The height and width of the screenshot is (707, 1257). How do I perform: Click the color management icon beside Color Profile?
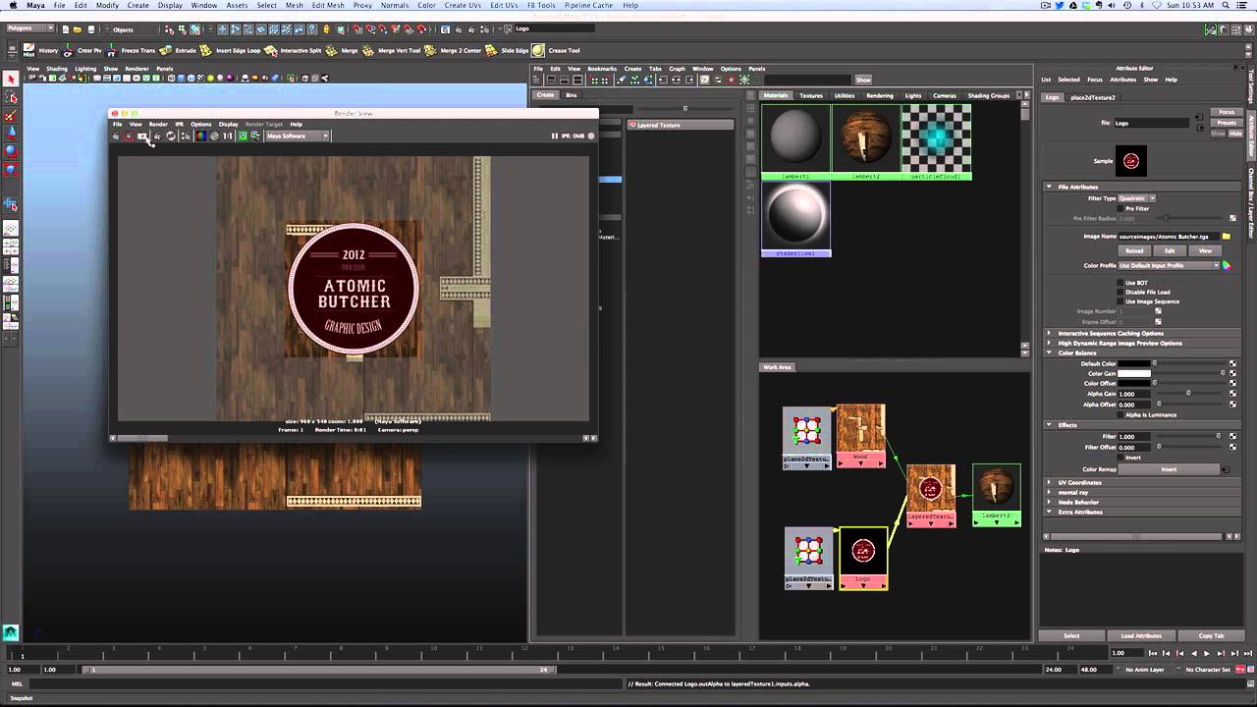[1227, 266]
